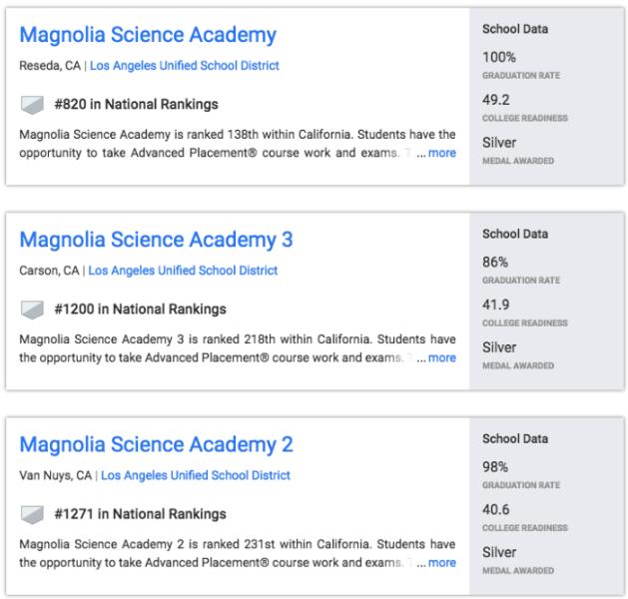Click the #1271 in National Rankings text
This screenshot has width=628, height=599.
point(140,514)
